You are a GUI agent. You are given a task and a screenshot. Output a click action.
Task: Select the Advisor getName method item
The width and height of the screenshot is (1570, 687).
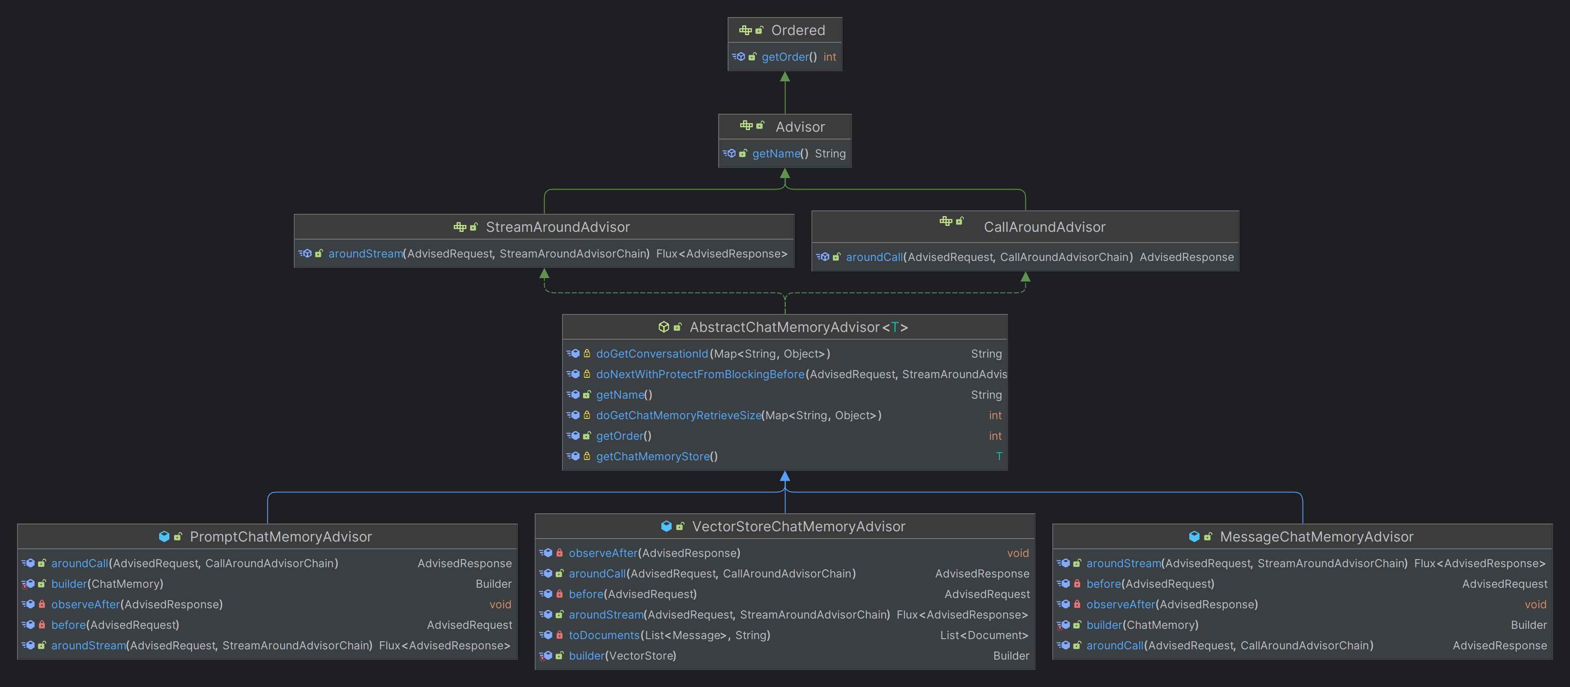coord(784,152)
